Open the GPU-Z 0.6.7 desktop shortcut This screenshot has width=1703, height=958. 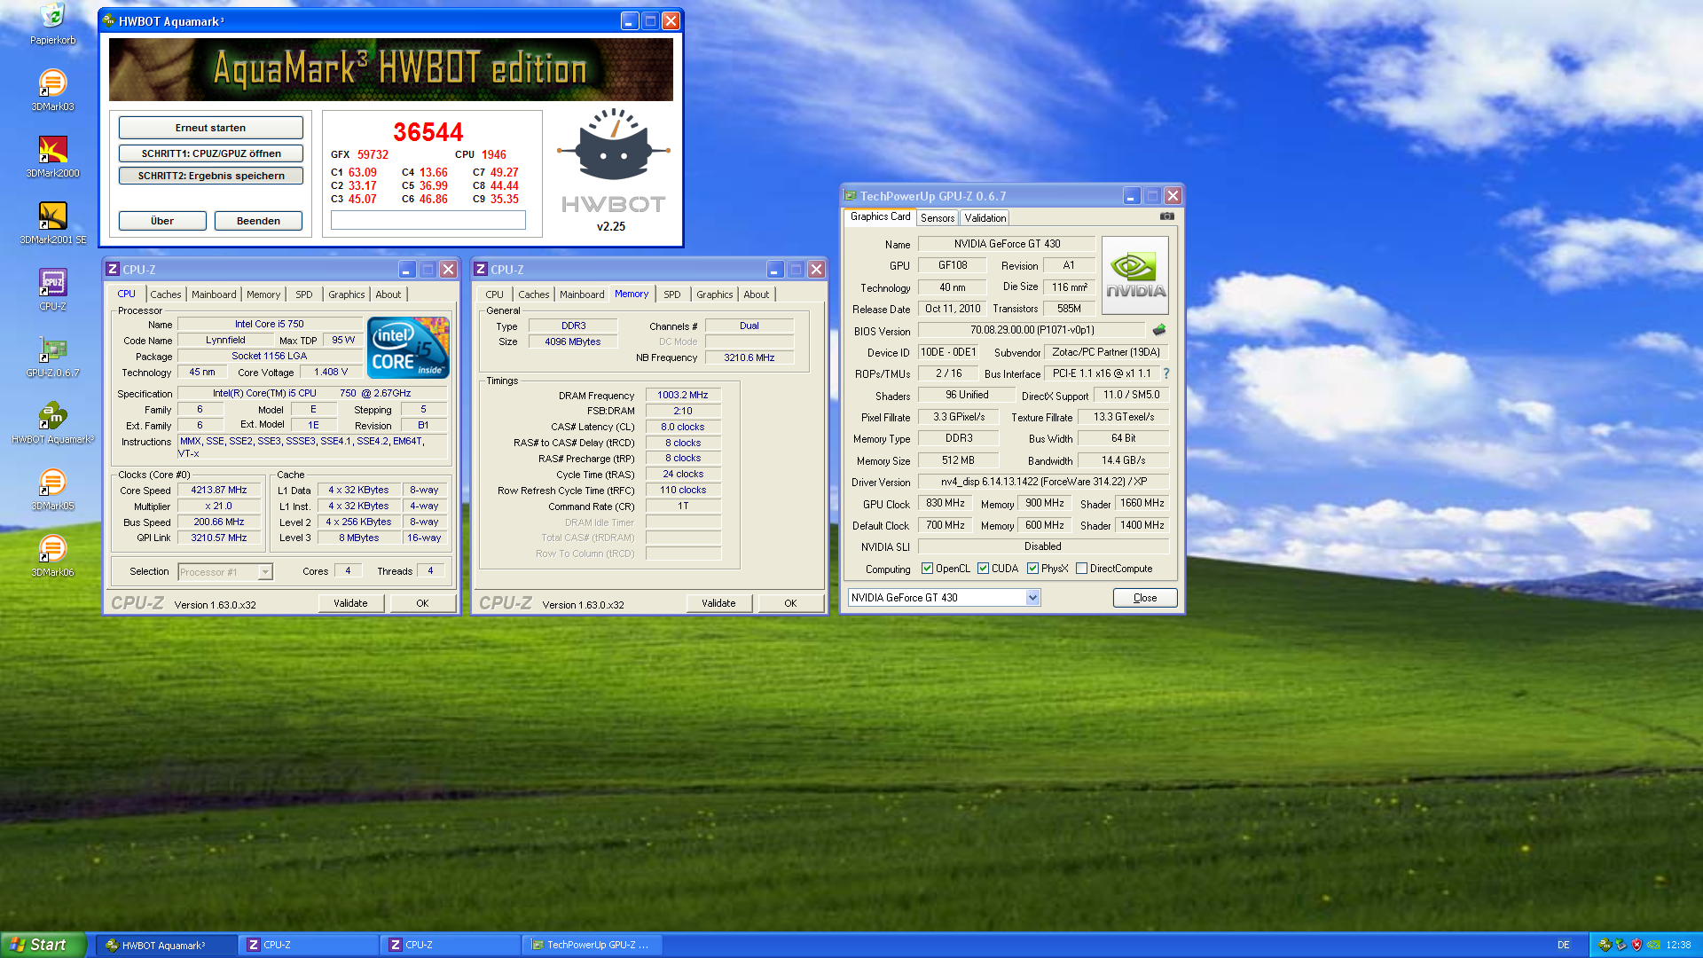click(52, 357)
